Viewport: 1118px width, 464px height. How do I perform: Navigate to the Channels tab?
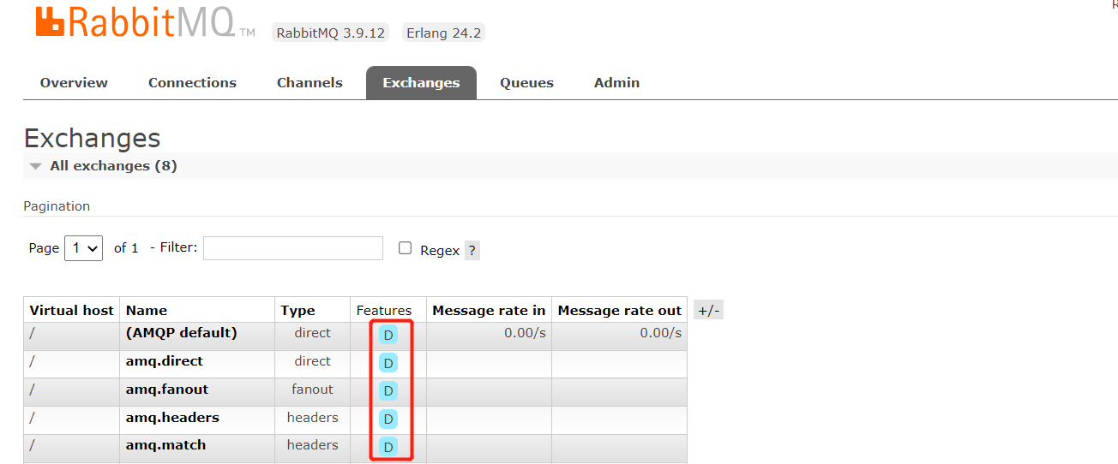coord(310,83)
